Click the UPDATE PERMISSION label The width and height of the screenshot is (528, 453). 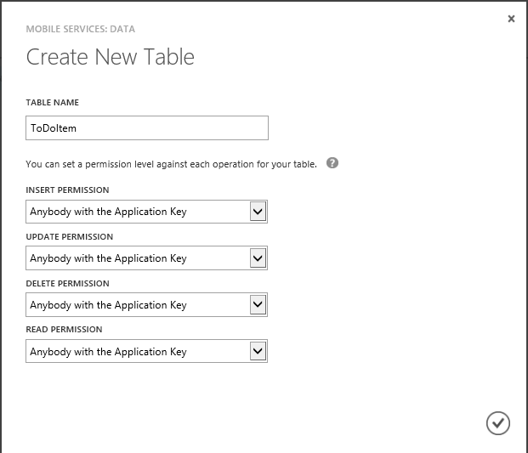point(70,237)
